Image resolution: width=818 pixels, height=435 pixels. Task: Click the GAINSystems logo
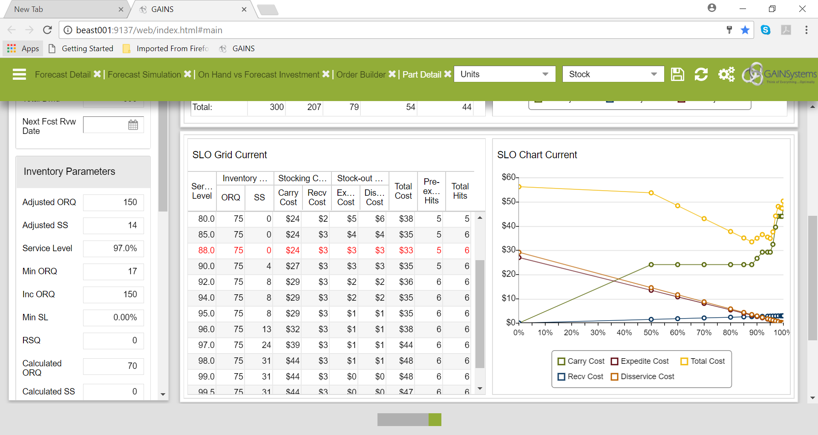tap(780, 74)
